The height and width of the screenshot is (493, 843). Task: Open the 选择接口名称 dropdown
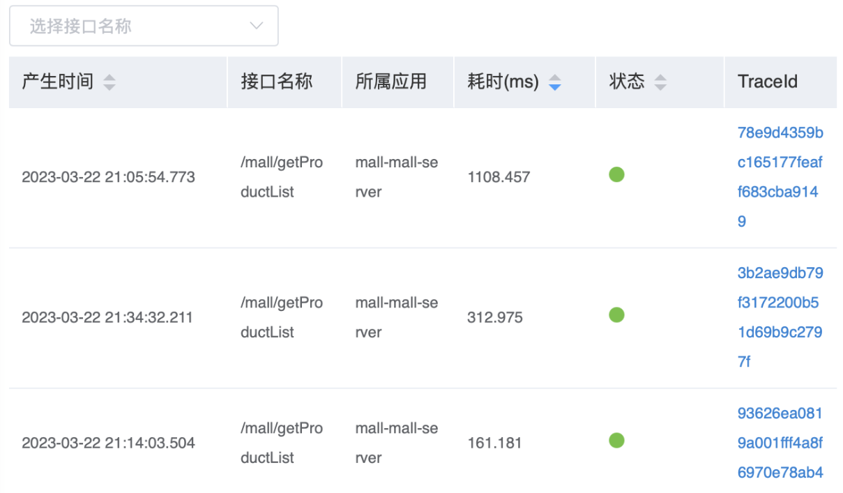coord(143,26)
